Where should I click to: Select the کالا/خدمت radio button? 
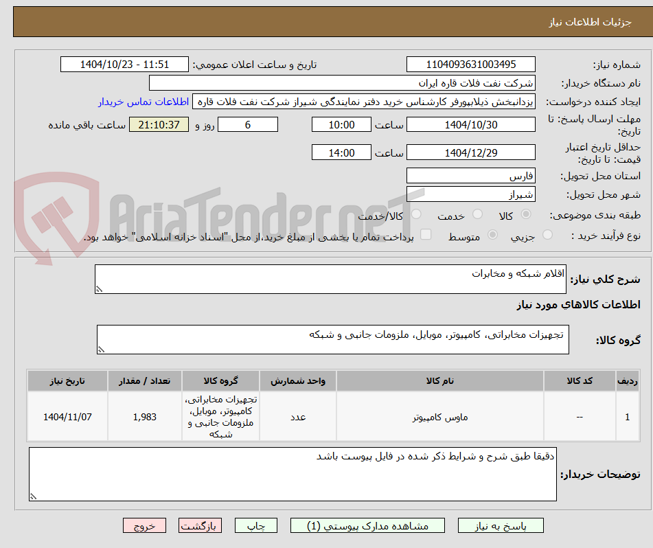pos(416,214)
